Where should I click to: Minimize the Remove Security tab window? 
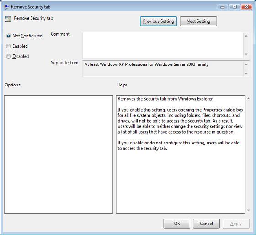tap(222, 7)
